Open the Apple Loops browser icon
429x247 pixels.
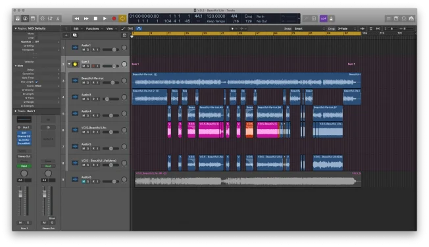coord(403,18)
